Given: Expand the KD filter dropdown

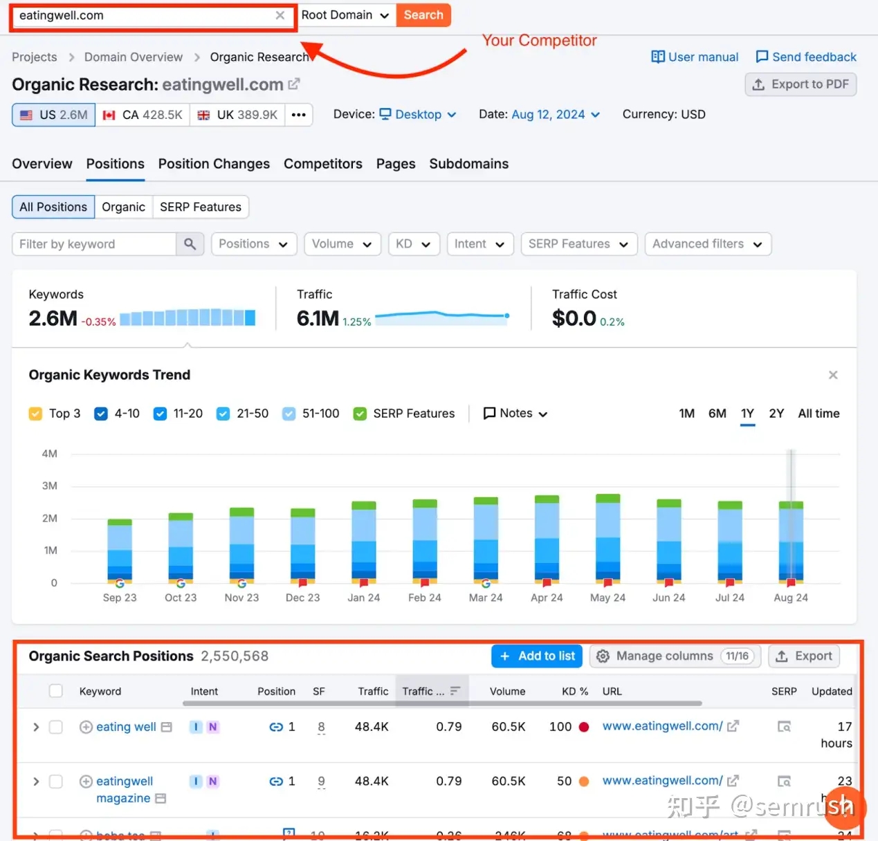Looking at the screenshot, I should [413, 244].
